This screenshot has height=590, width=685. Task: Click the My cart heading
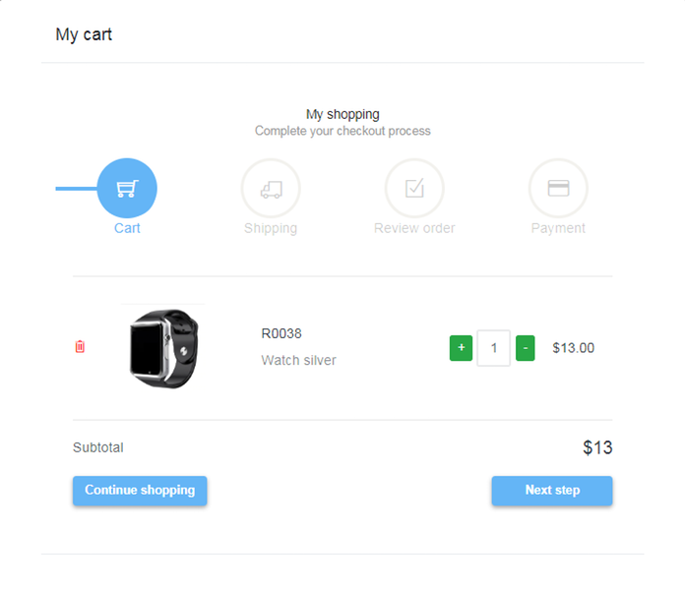point(84,34)
